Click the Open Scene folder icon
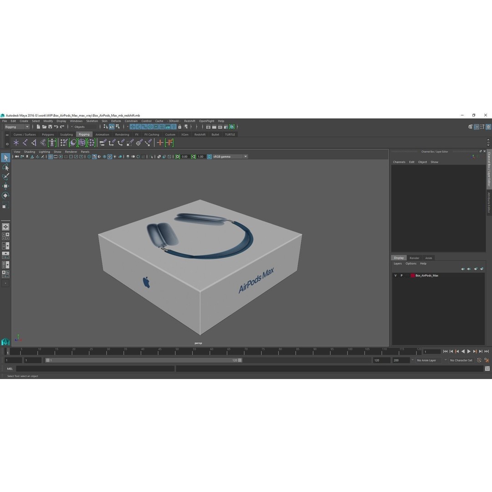492x492 pixels. (44, 127)
